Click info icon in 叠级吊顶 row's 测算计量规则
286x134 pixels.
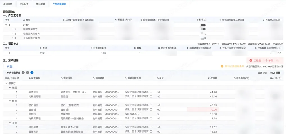click(151, 131)
